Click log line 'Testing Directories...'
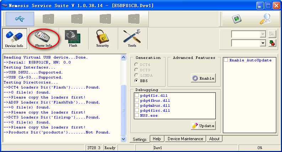Screen dimensions: 282x152 point(31,82)
